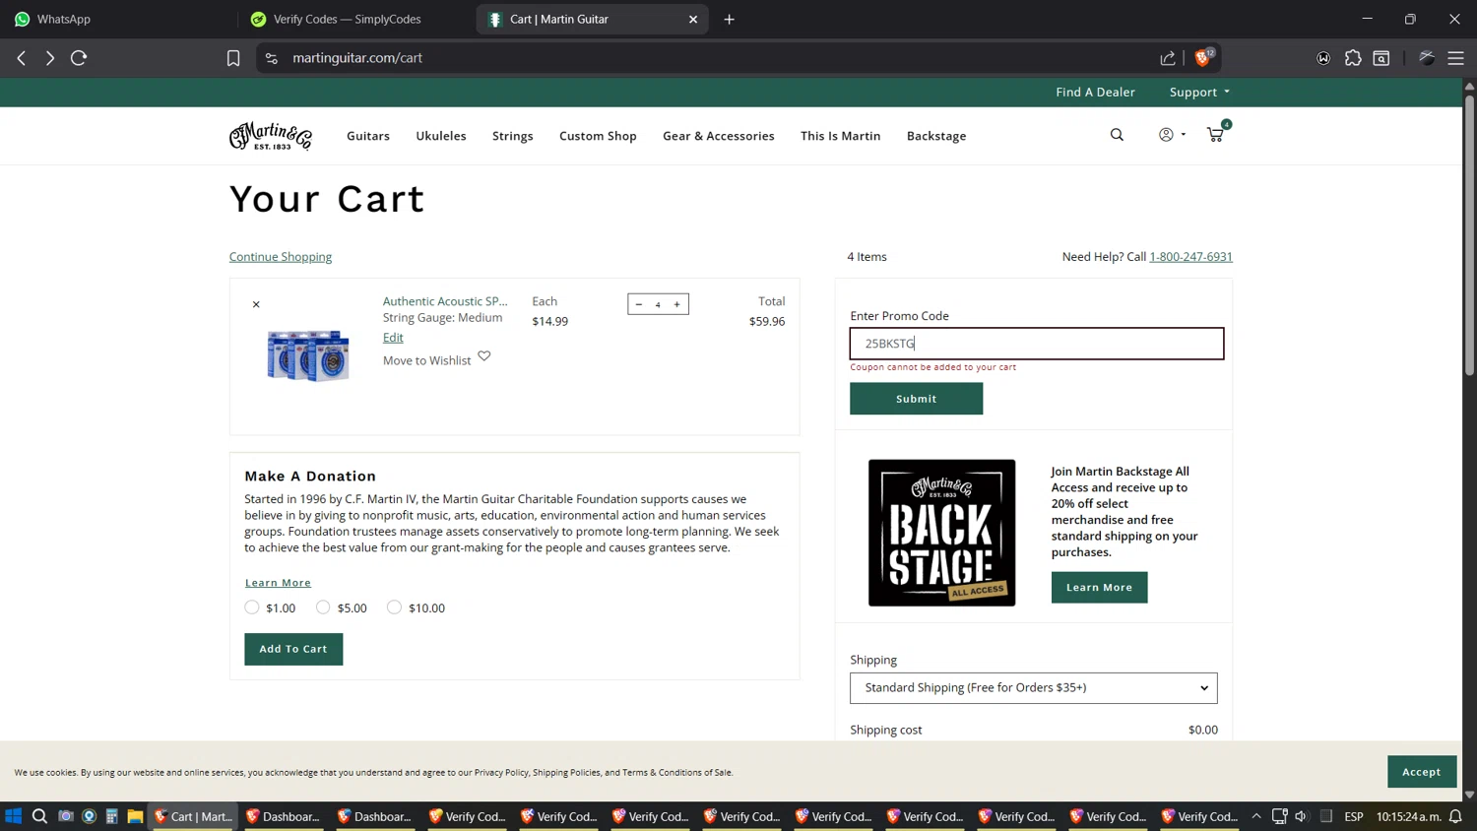
Task: Click the Brave profile avatar icon
Action: (1427, 58)
